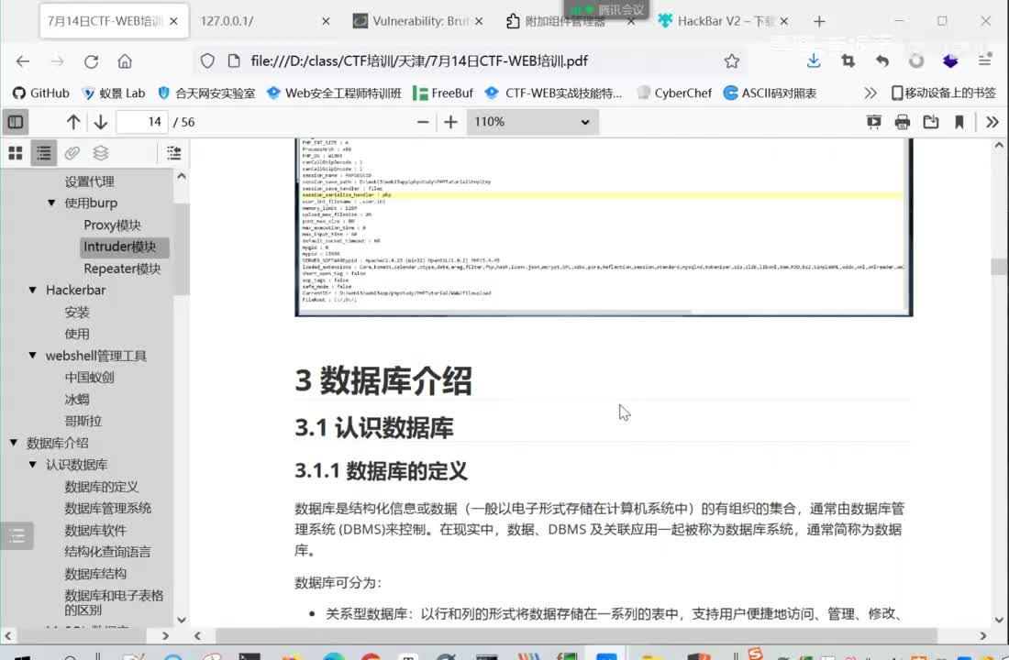
Task: Click the page number field showing 14
Action: coord(142,122)
